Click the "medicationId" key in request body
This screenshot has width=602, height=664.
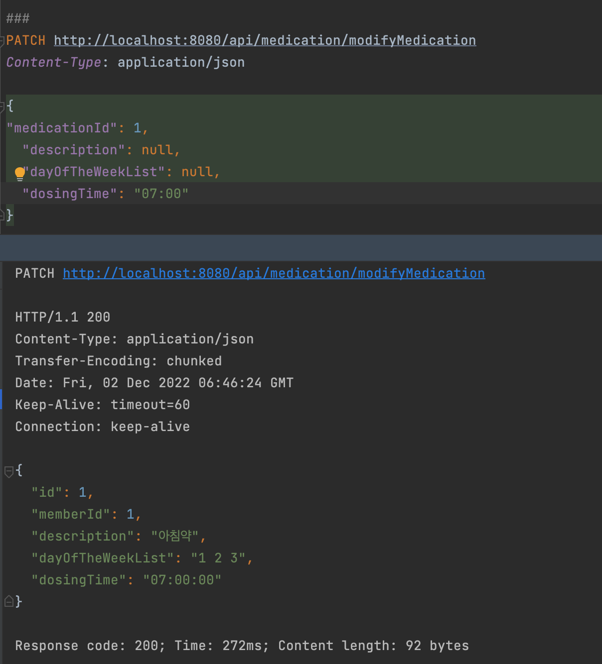click(62, 128)
